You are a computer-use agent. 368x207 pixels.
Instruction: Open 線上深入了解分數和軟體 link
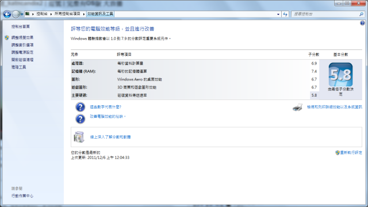110,137
